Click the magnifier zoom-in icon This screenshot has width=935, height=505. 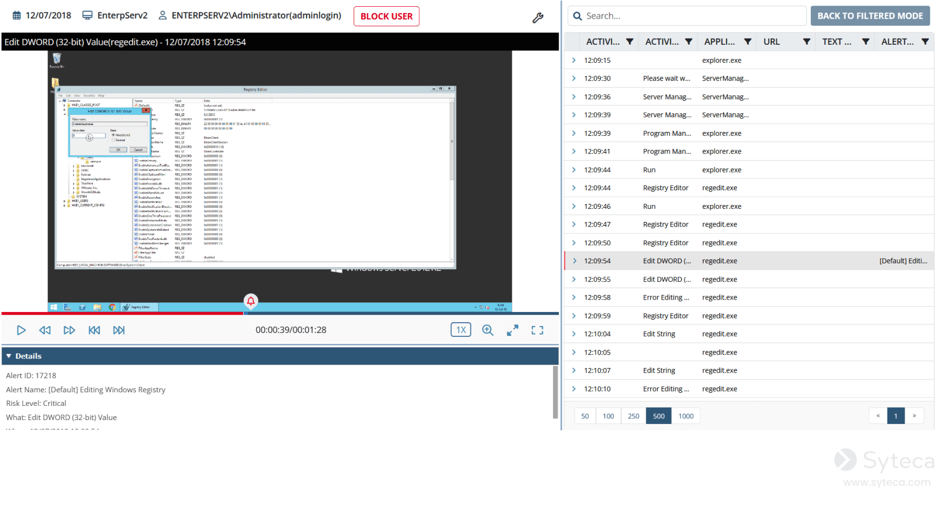pos(487,330)
